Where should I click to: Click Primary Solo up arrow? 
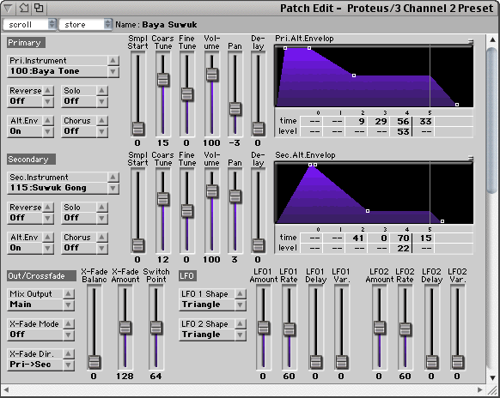click(x=101, y=90)
